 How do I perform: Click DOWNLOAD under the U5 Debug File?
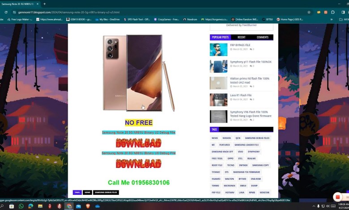(138, 164)
